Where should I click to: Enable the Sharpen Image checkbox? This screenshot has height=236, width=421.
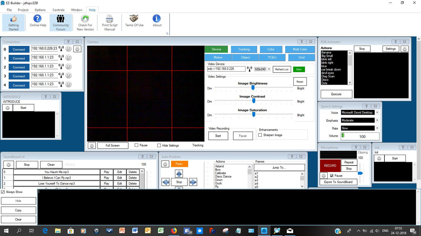260,135
